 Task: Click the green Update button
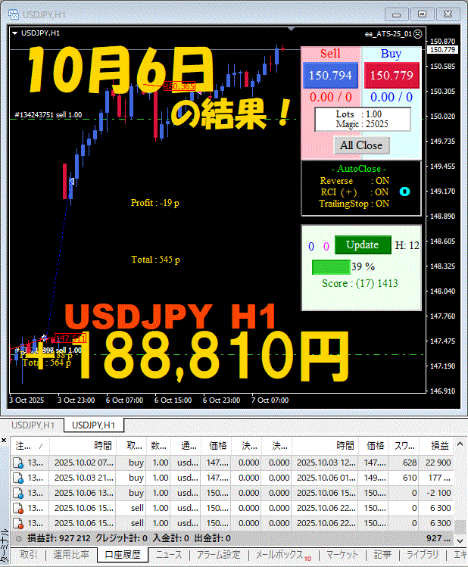pos(363,245)
